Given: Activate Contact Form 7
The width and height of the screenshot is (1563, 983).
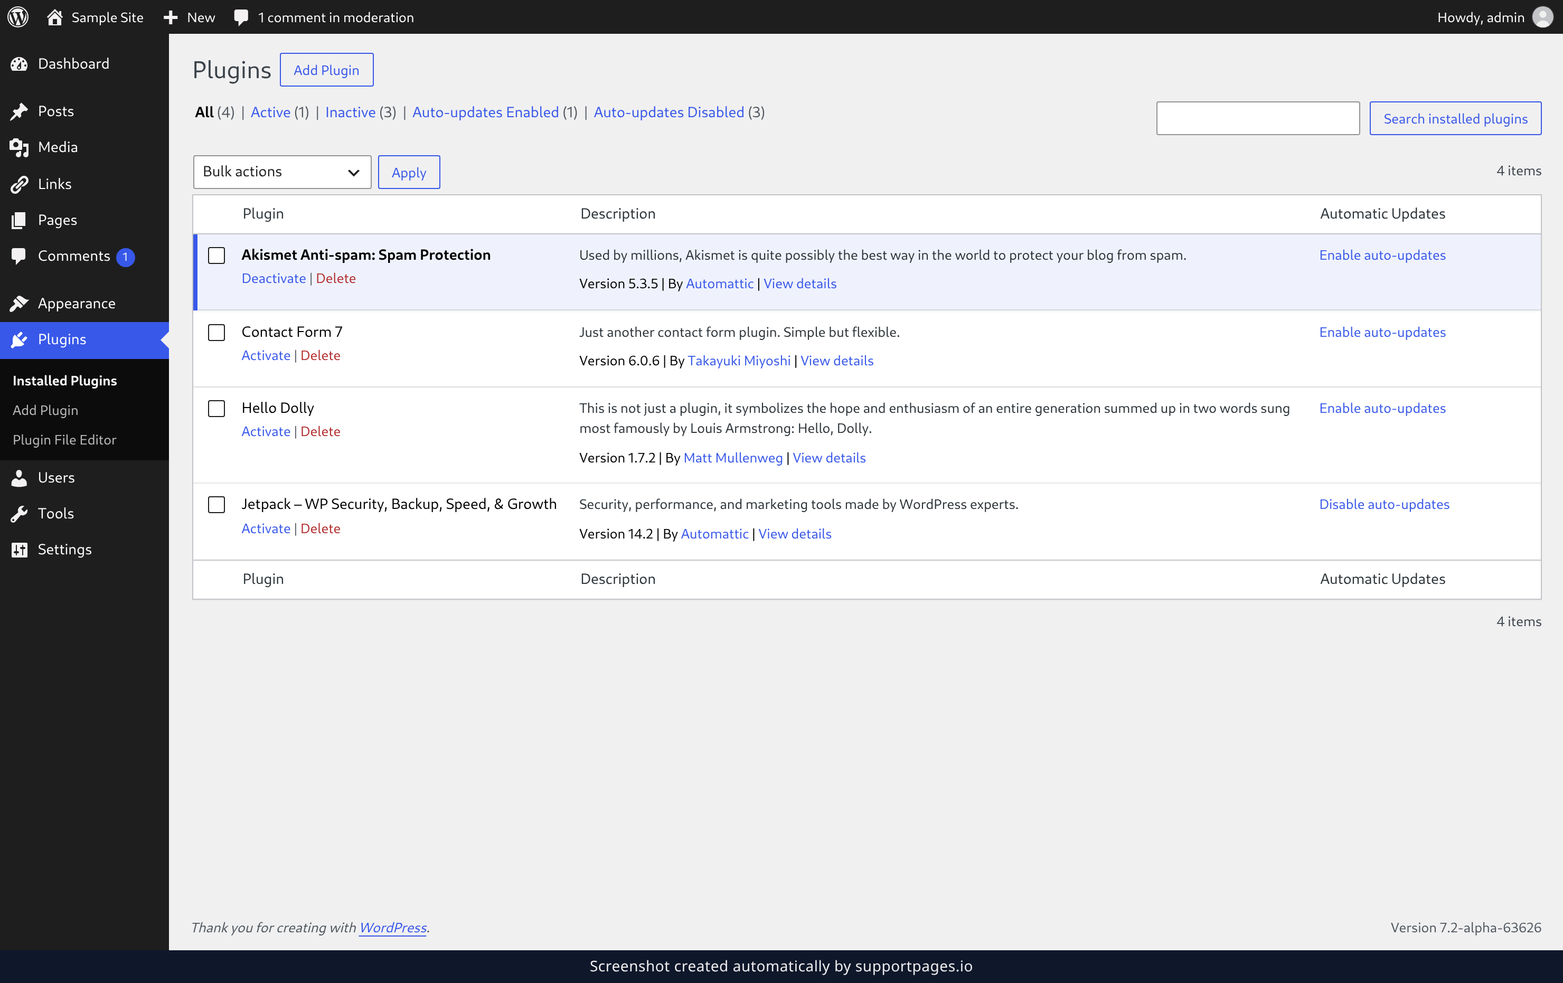Looking at the screenshot, I should [x=266, y=356].
